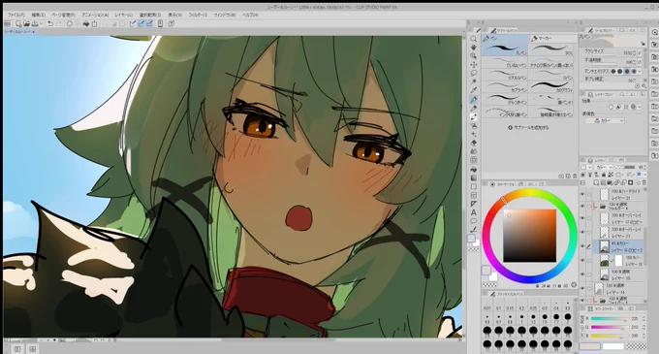Toggle eye icon for レイヤー 15
Viewport: 659px width, 354px height.
(x=582, y=274)
